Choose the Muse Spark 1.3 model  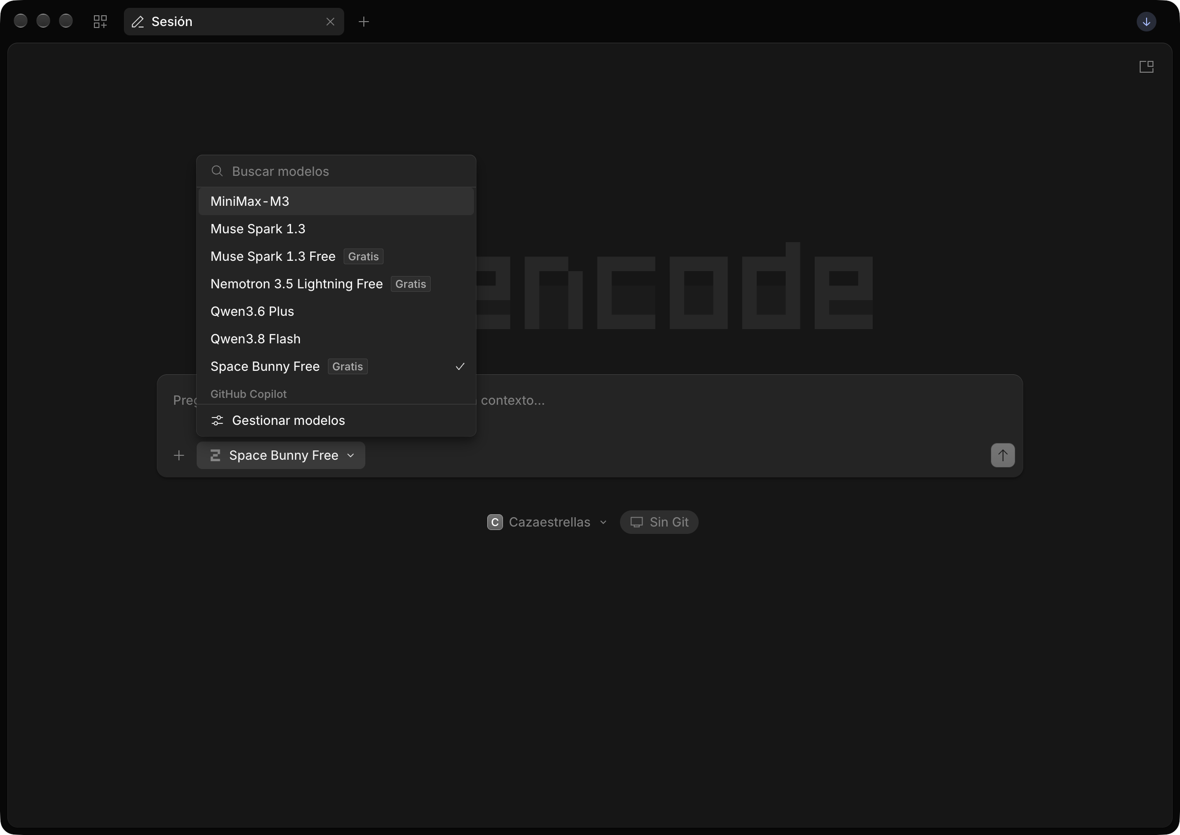pyautogui.click(x=336, y=229)
